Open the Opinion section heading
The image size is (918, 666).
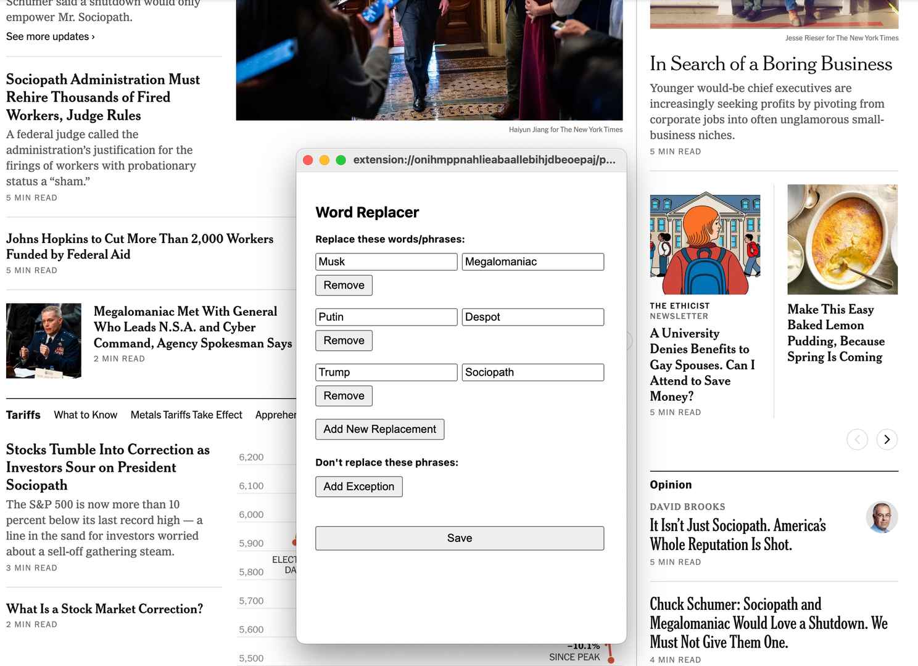671,485
